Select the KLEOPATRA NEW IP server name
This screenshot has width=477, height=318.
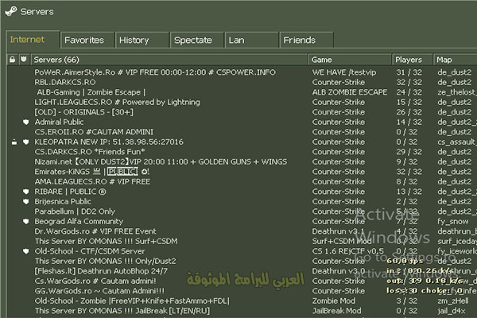(109, 142)
